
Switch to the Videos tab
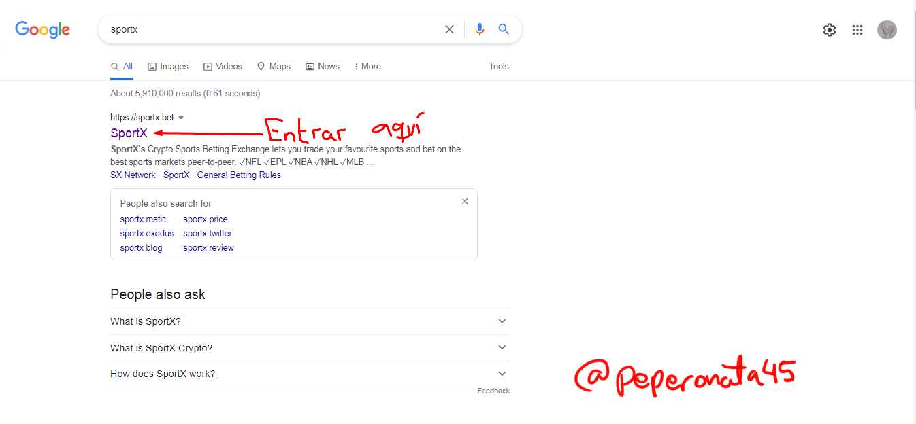223,67
